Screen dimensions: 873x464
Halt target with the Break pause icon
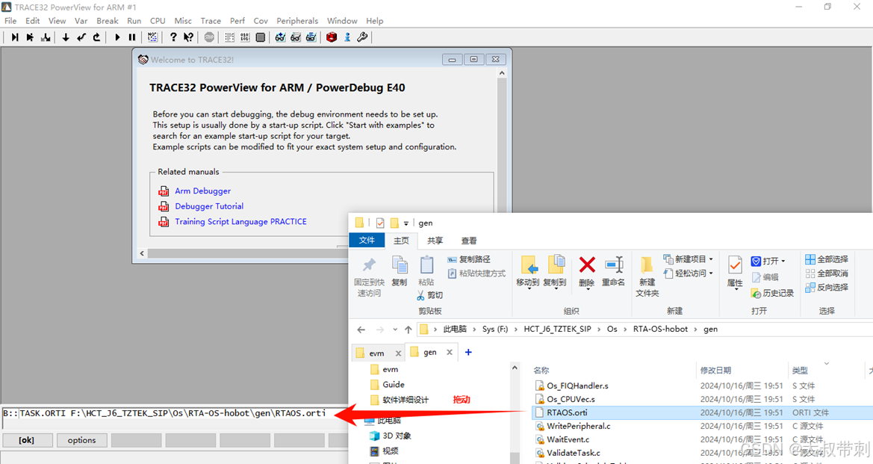click(x=132, y=37)
